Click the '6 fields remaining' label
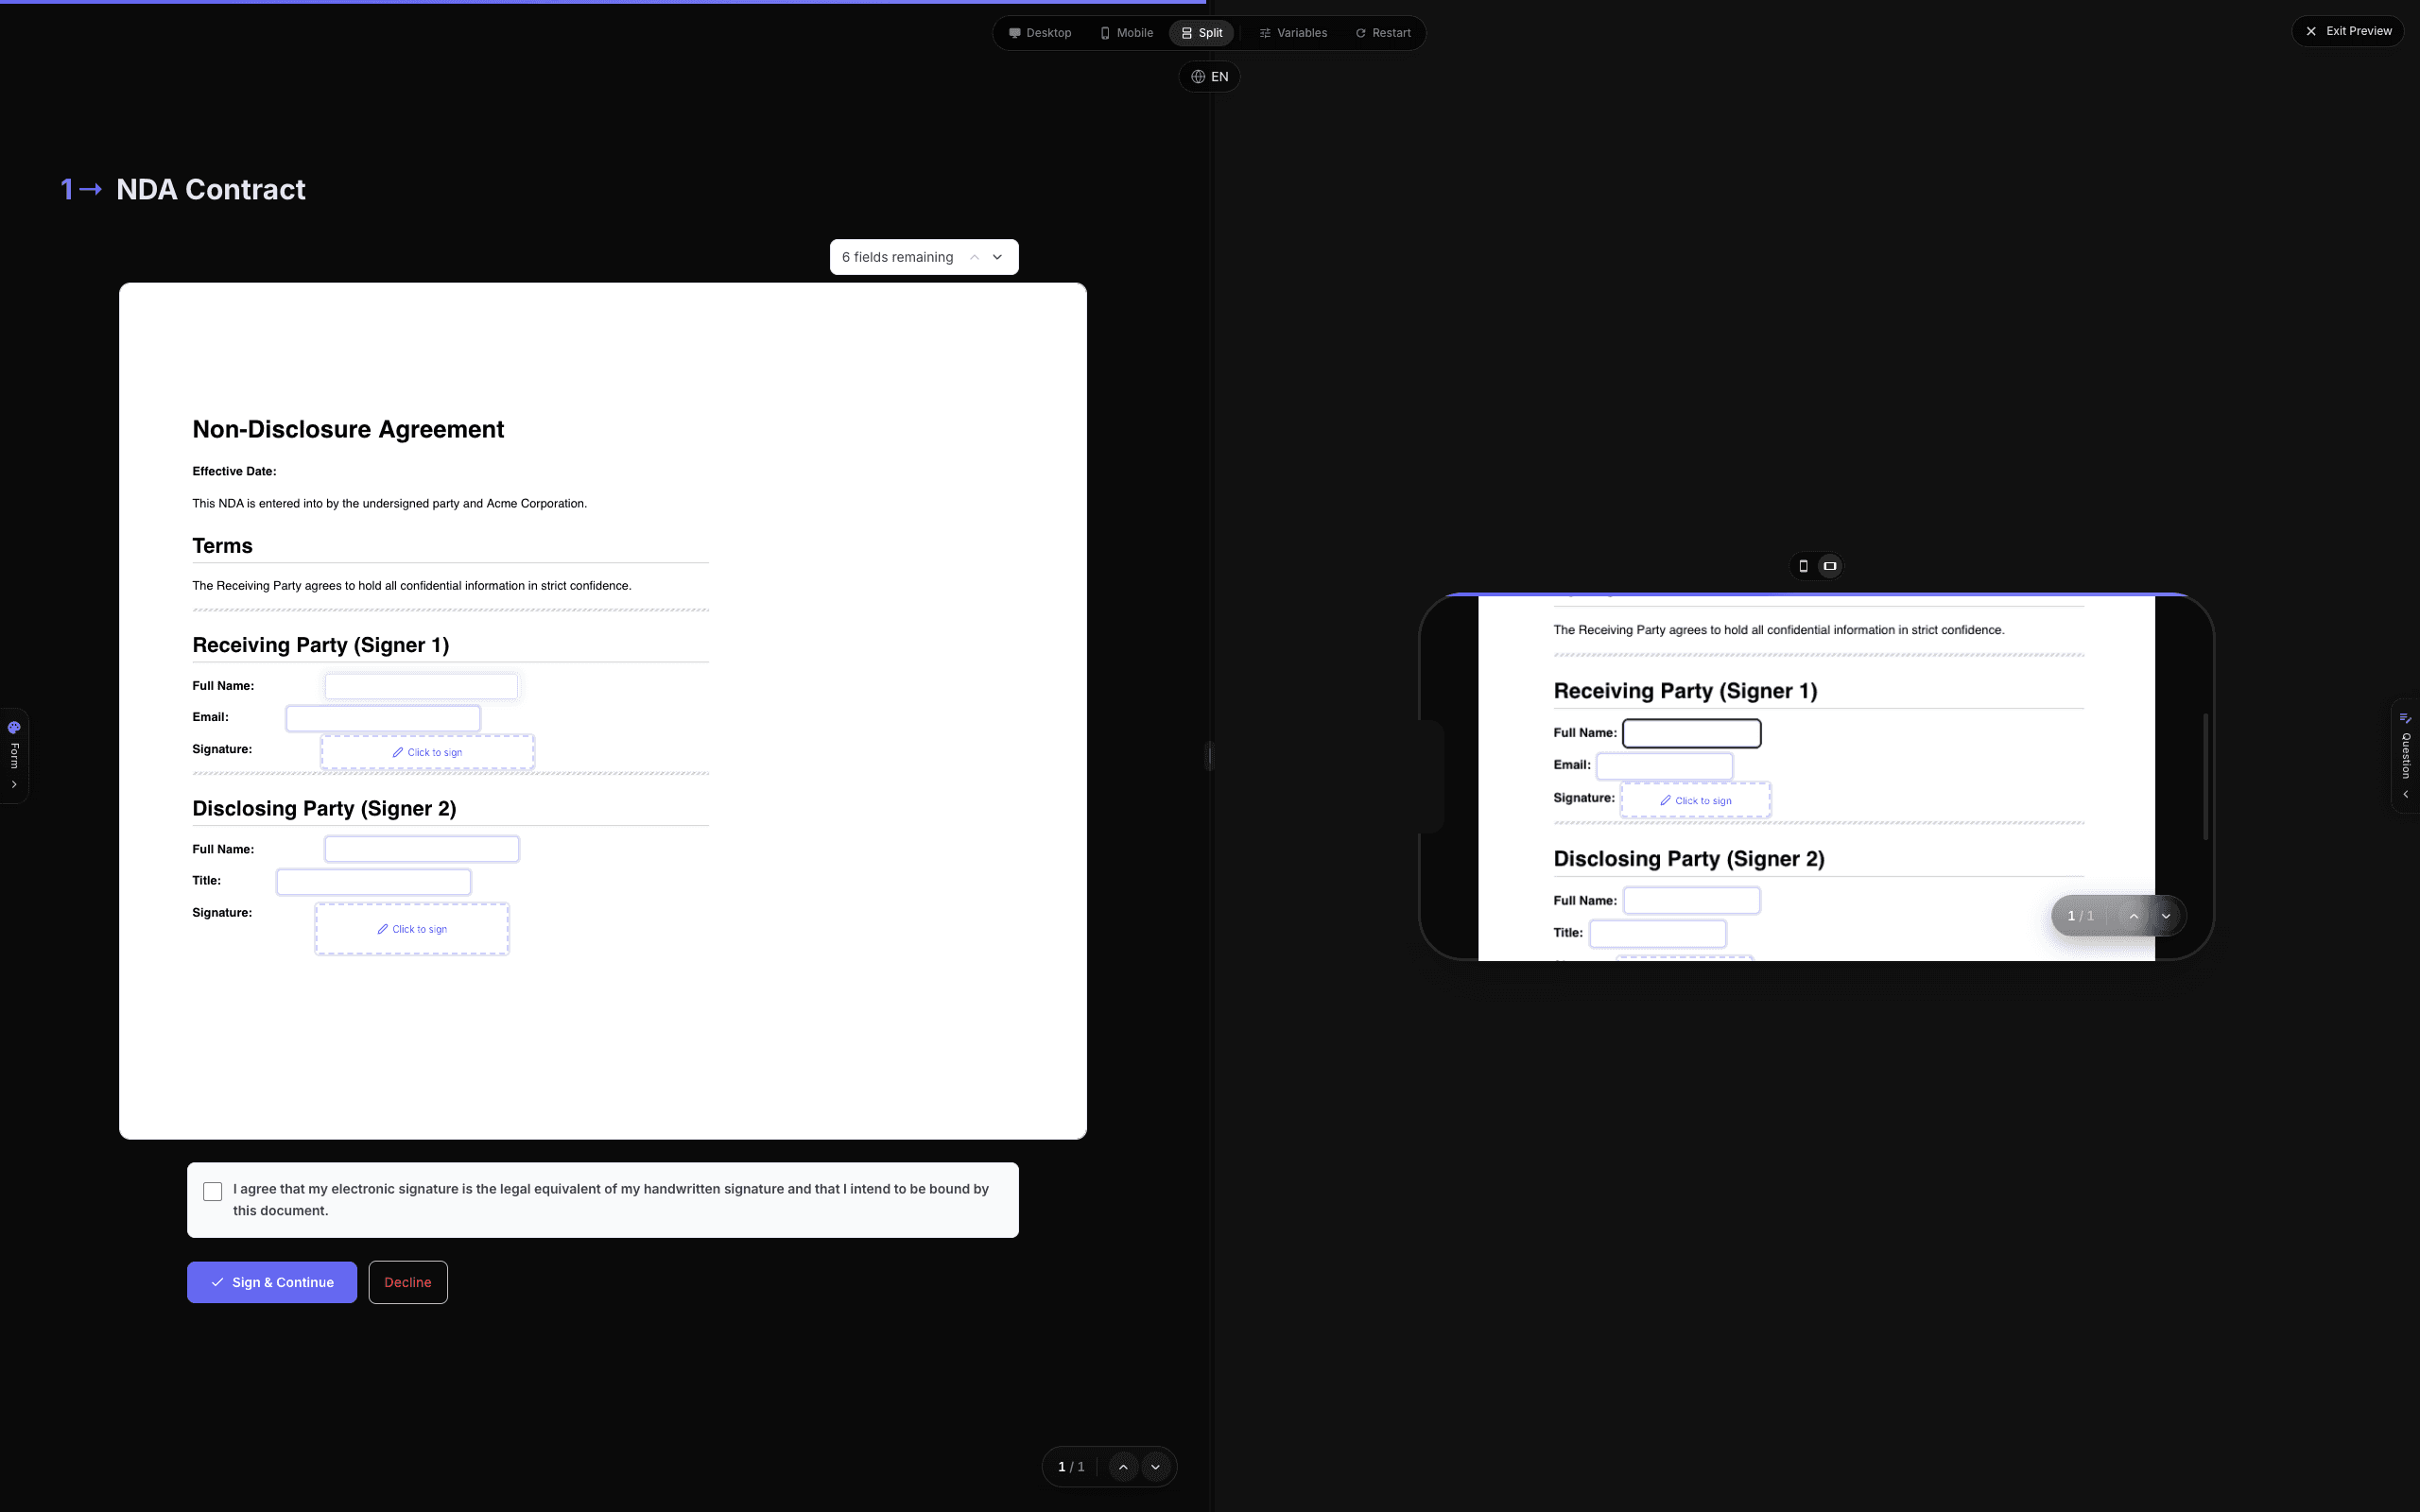This screenshot has width=2420, height=1512. tap(897, 257)
